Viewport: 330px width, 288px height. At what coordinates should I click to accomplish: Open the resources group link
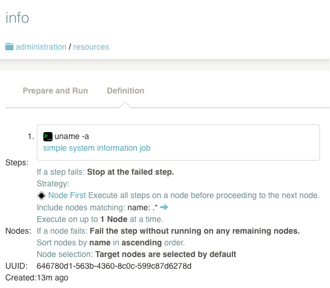(x=91, y=47)
